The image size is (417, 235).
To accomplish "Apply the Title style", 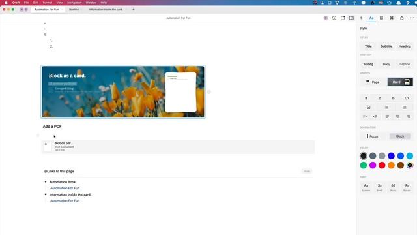I will click(x=368, y=46).
